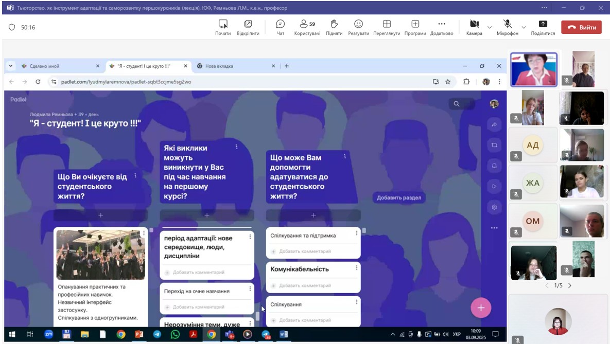Click the graduation photo in the first post

point(100,255)
